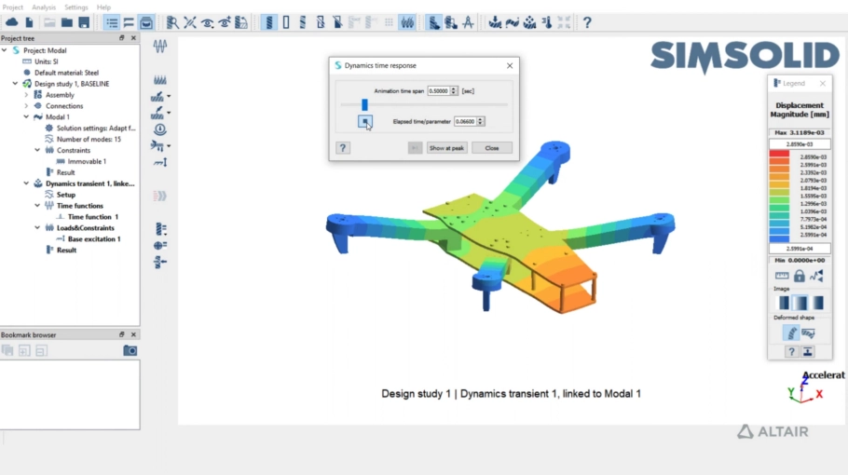This screenshot has height=475, width=848.
Task: Click the Elapsed time/parameter input field
Action: click(465, 122)
